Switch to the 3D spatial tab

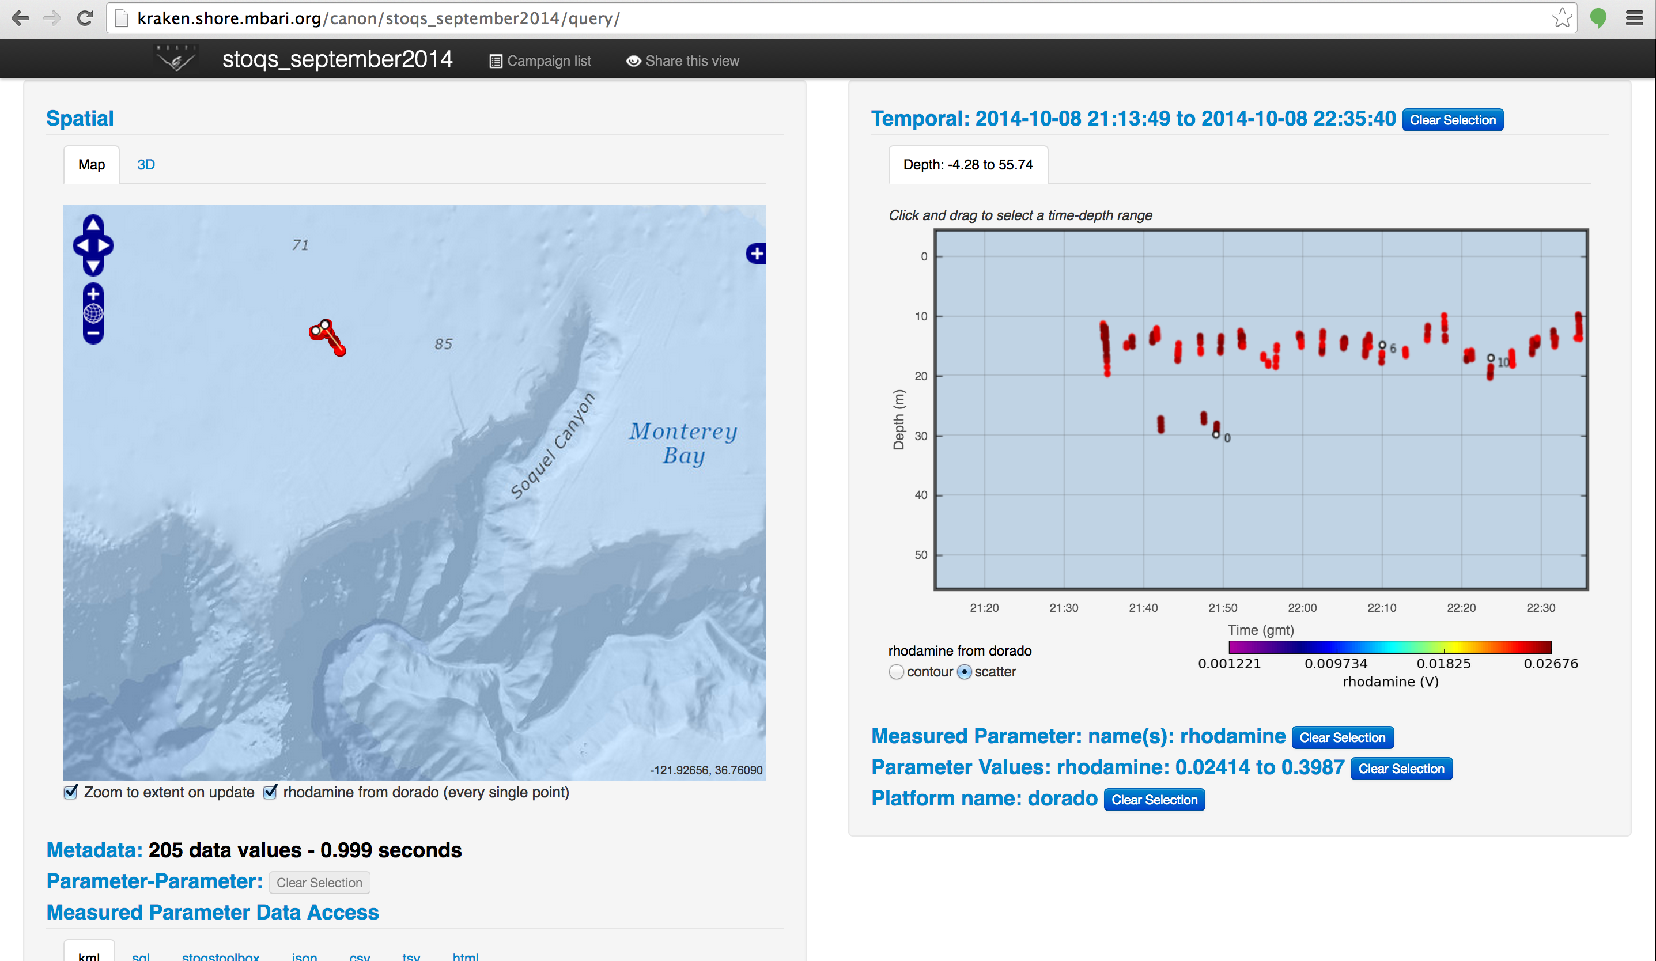(x=146, y=164)
